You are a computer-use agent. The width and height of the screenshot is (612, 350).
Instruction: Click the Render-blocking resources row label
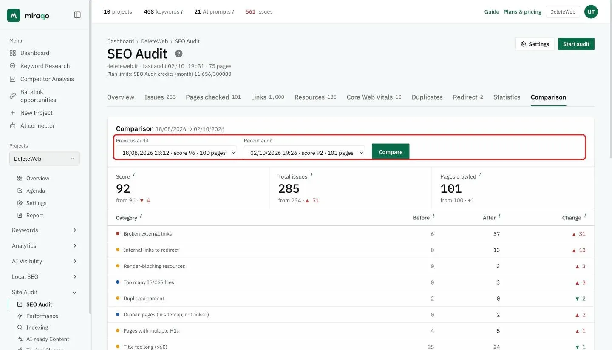pos(154,266)
